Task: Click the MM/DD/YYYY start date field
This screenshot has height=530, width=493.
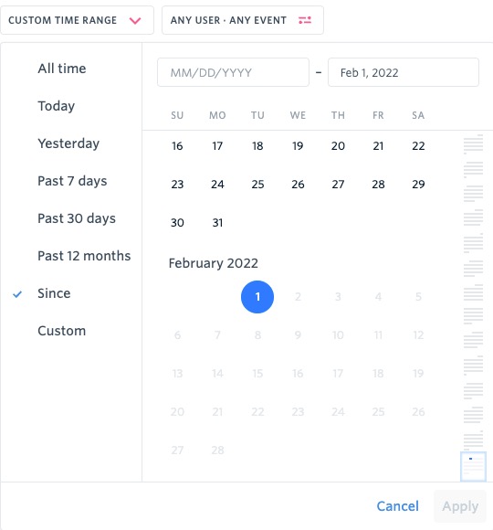Action: pyautogui.click(x=233, y=72)
